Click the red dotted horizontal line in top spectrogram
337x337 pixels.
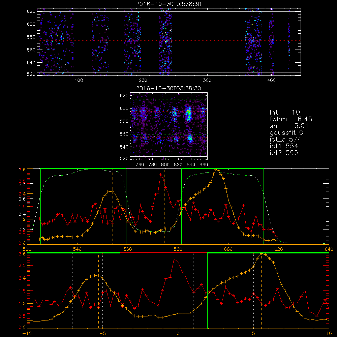[169, 40]
